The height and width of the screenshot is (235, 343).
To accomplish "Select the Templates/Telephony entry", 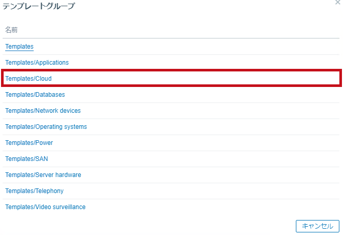I will 34,191.
